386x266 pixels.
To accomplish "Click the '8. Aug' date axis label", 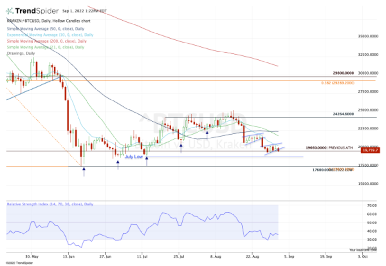I will (215, 257).
